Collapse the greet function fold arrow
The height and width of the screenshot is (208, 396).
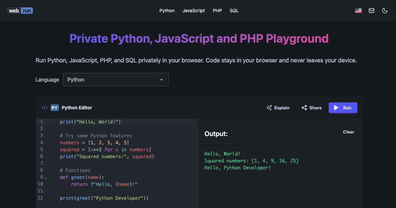[x=46, y=178]
